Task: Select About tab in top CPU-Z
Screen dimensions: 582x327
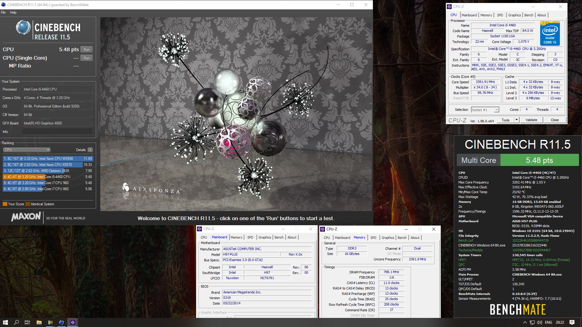Action: (x=542, y=15)
